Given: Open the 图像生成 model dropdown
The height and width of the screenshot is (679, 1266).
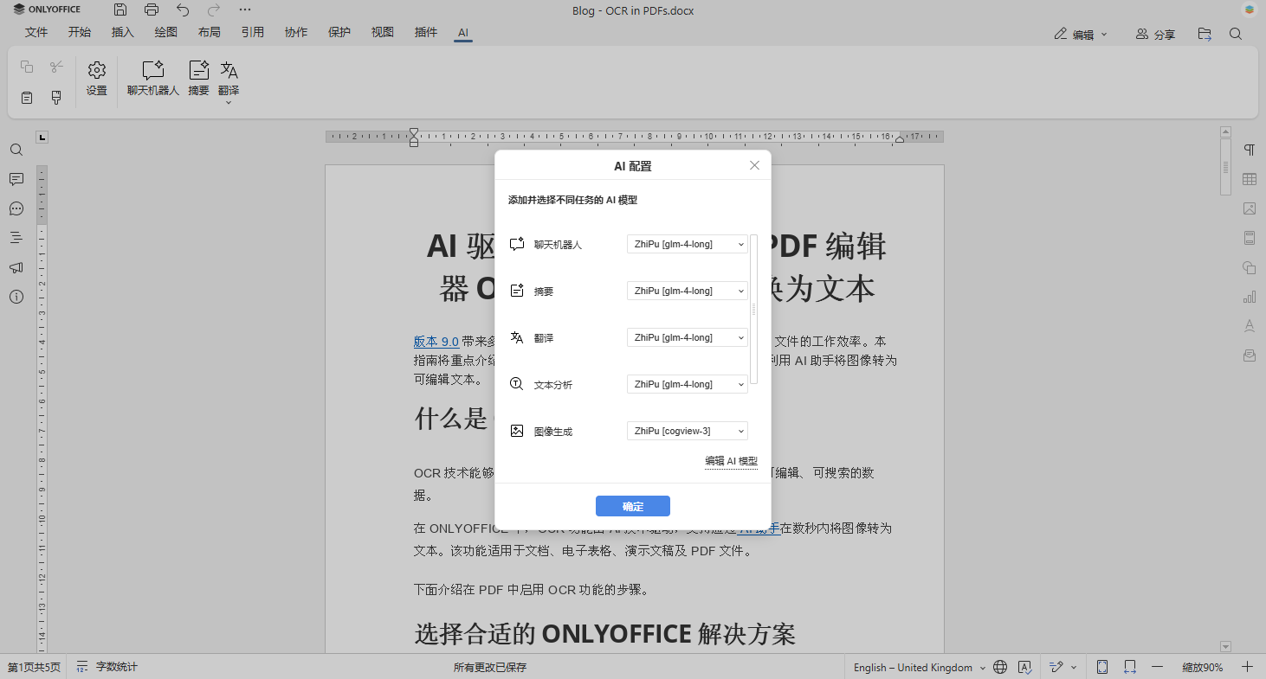Looking at the screenshot, I should 688,431.
